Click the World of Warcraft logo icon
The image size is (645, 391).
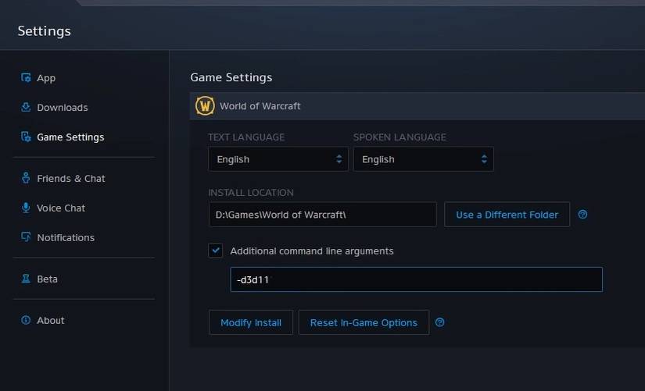point(205,106)
